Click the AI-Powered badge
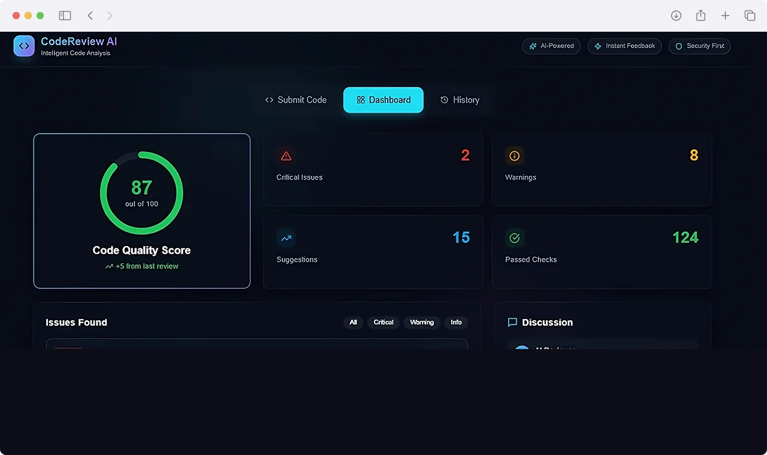This screenshot has height=455, width=767. tap(551, 46)
